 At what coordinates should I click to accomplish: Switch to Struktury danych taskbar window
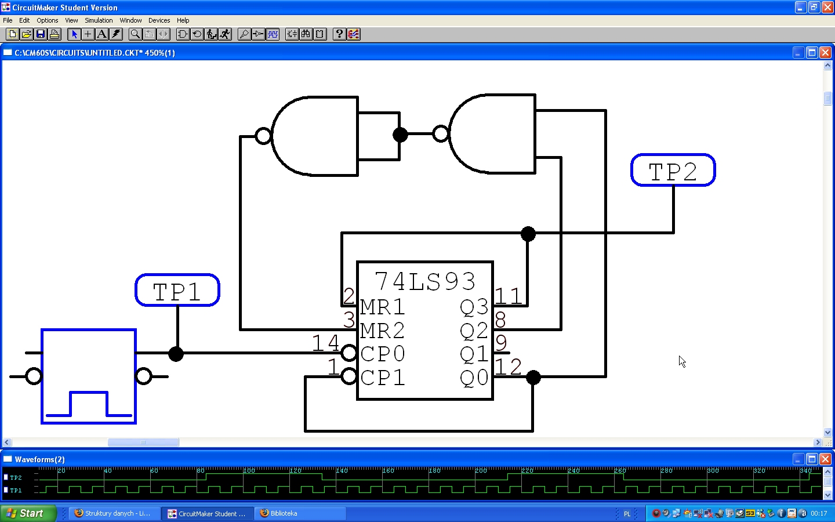(114, 513)
